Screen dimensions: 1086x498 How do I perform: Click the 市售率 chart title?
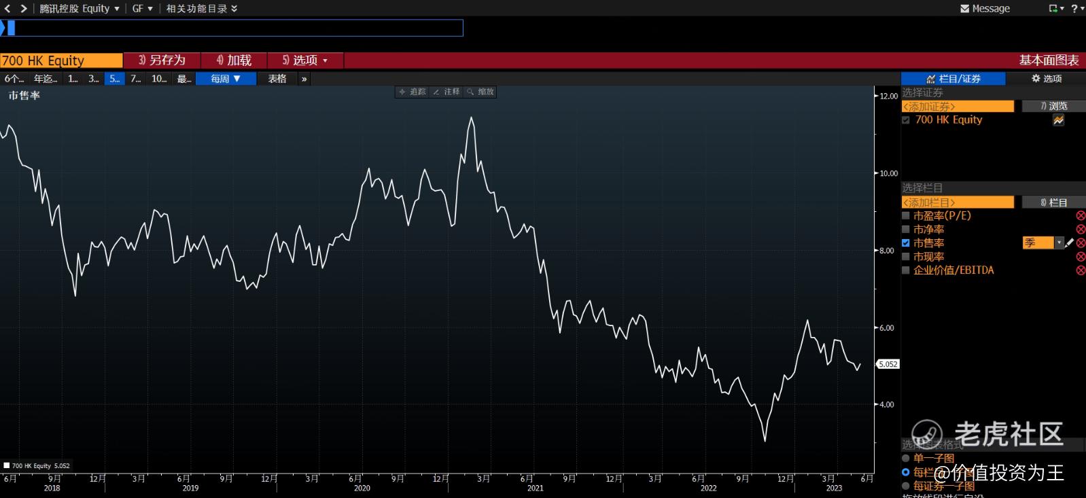point(24,96)
